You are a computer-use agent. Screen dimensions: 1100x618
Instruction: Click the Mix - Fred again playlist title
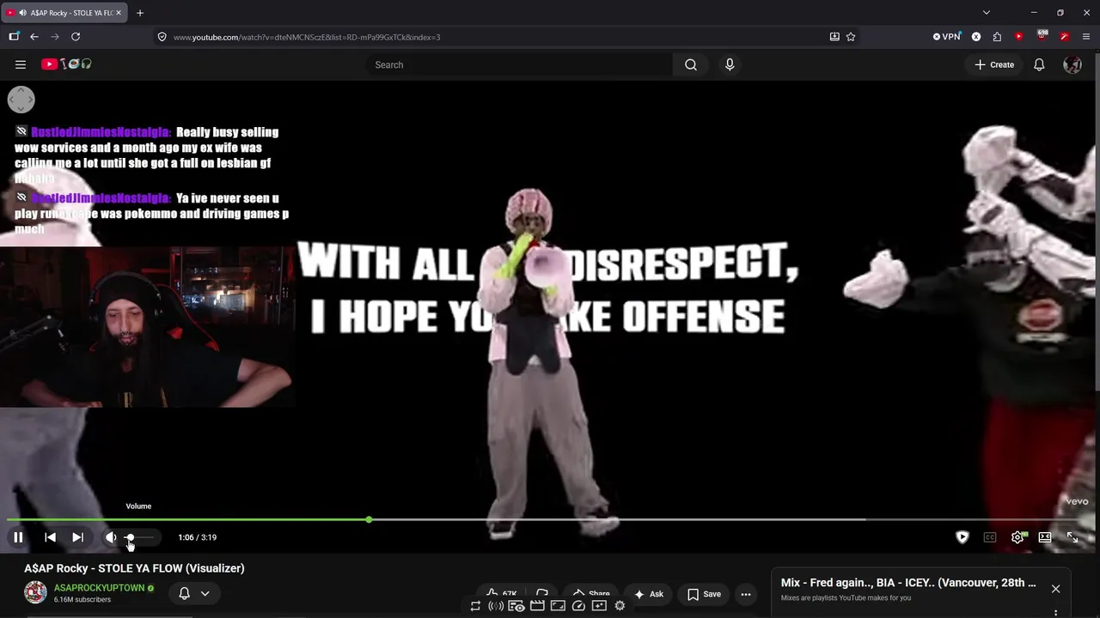coord(908,583)
